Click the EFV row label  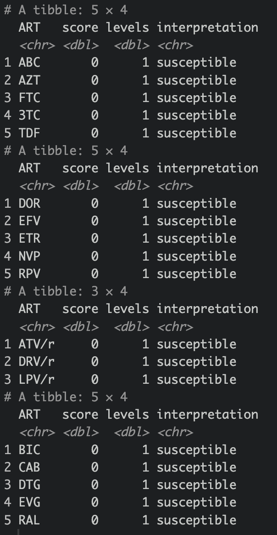coord(29,221)
